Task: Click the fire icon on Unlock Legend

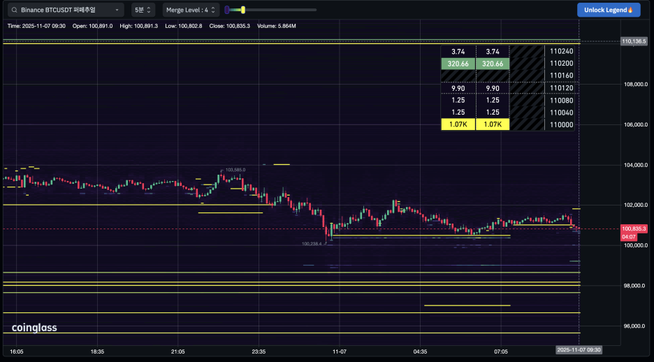Action: coord(630,10)
